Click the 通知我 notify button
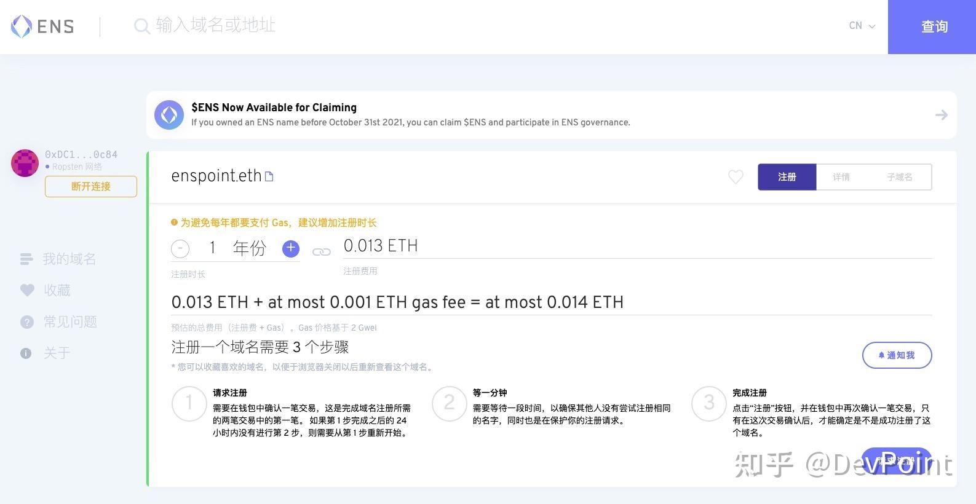 point(897,355)
